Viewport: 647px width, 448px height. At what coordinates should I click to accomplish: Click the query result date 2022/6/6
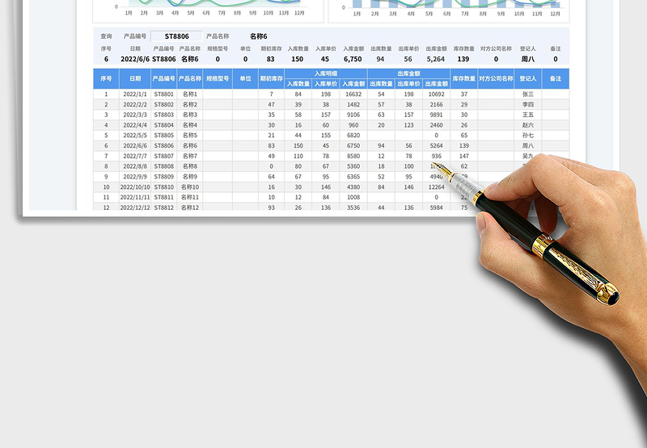[134, 59]
